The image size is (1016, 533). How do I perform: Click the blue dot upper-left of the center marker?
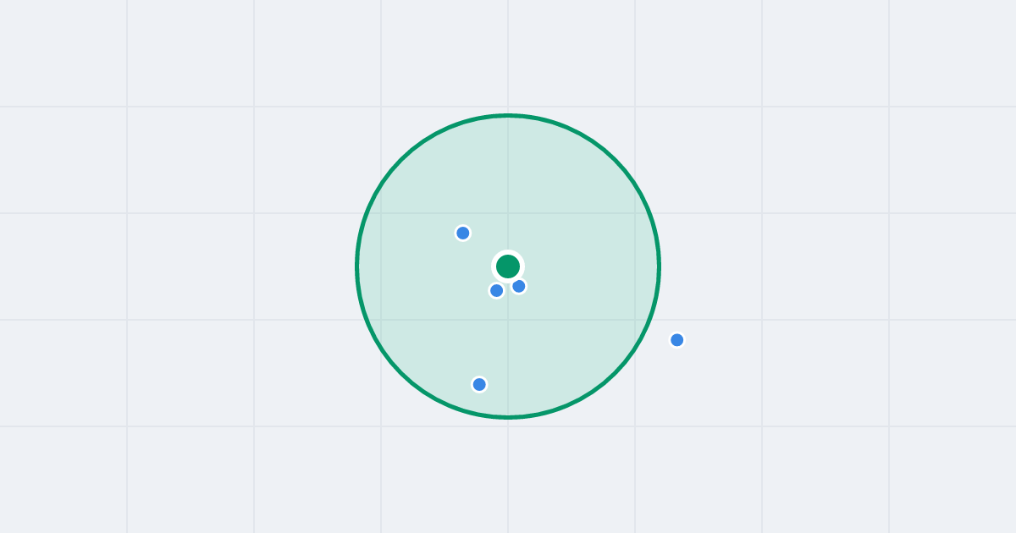pyautogui.click(x=463, y=233)
